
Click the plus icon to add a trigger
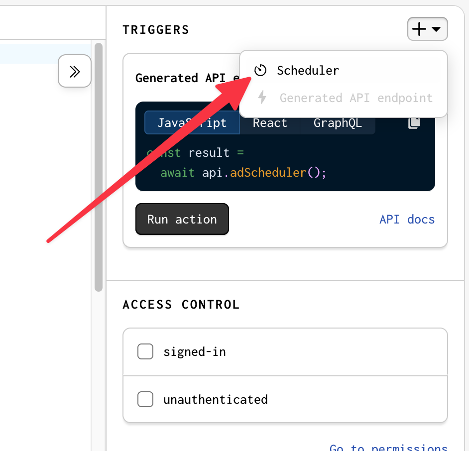(x=420, y=29)
